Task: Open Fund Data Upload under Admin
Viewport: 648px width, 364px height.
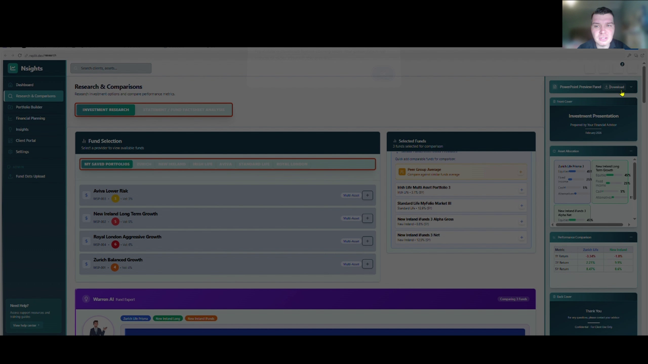Action: pos(30,176)
